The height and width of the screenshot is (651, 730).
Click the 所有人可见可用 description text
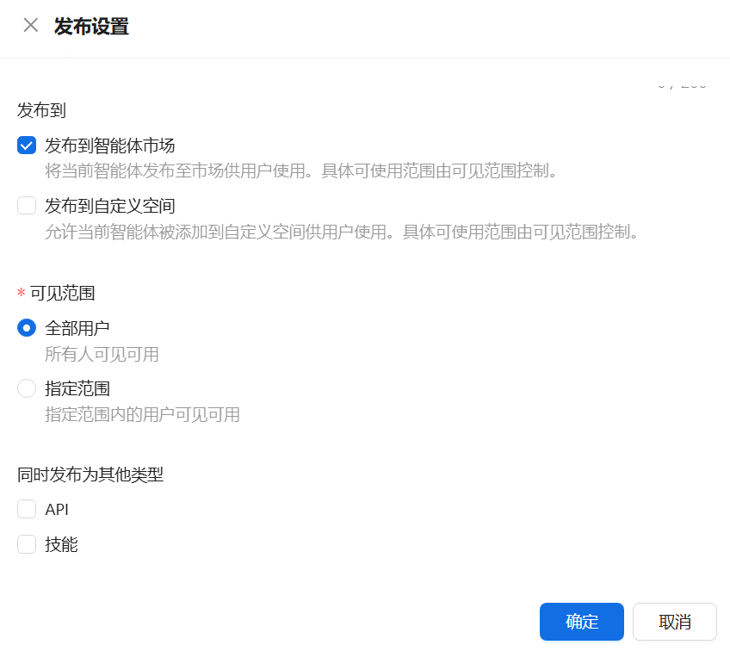click(102, 355)
